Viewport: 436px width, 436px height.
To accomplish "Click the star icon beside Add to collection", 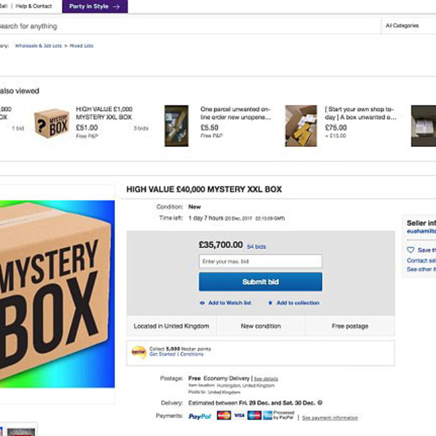I will (x=270, y=303).
